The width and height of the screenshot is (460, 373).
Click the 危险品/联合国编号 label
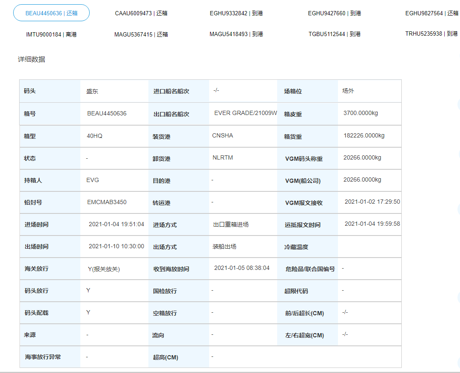(x=310, y=269)
